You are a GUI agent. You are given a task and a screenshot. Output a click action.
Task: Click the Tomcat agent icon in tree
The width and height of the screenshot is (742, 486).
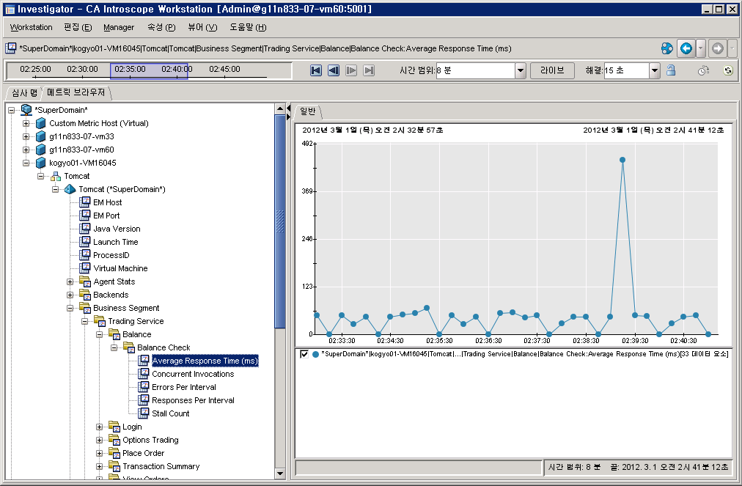click(70, 189)
